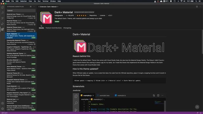Install Material Theme Kit extension
The width and height of the screenshot is (203, 114).
click(x=33, y=77)
